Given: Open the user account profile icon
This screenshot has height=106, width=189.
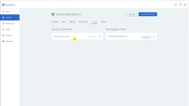Looking at the screenshot, I should (185, 5).
